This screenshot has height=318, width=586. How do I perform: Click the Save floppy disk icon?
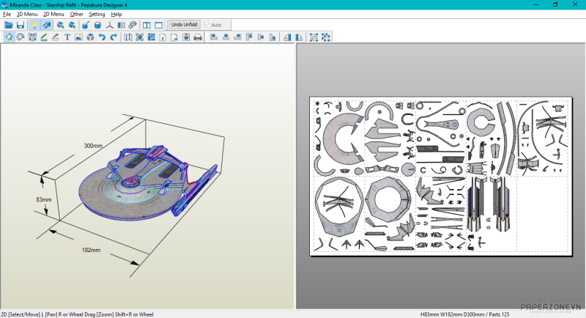pos(21,25)
